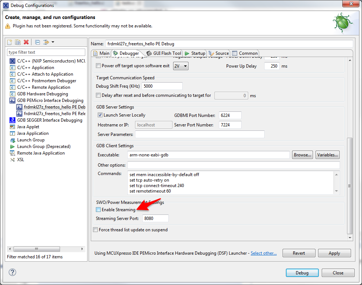Switch to the Debugger tab
Viewport: 362px width, 285px height.
[x=126, y=53]
